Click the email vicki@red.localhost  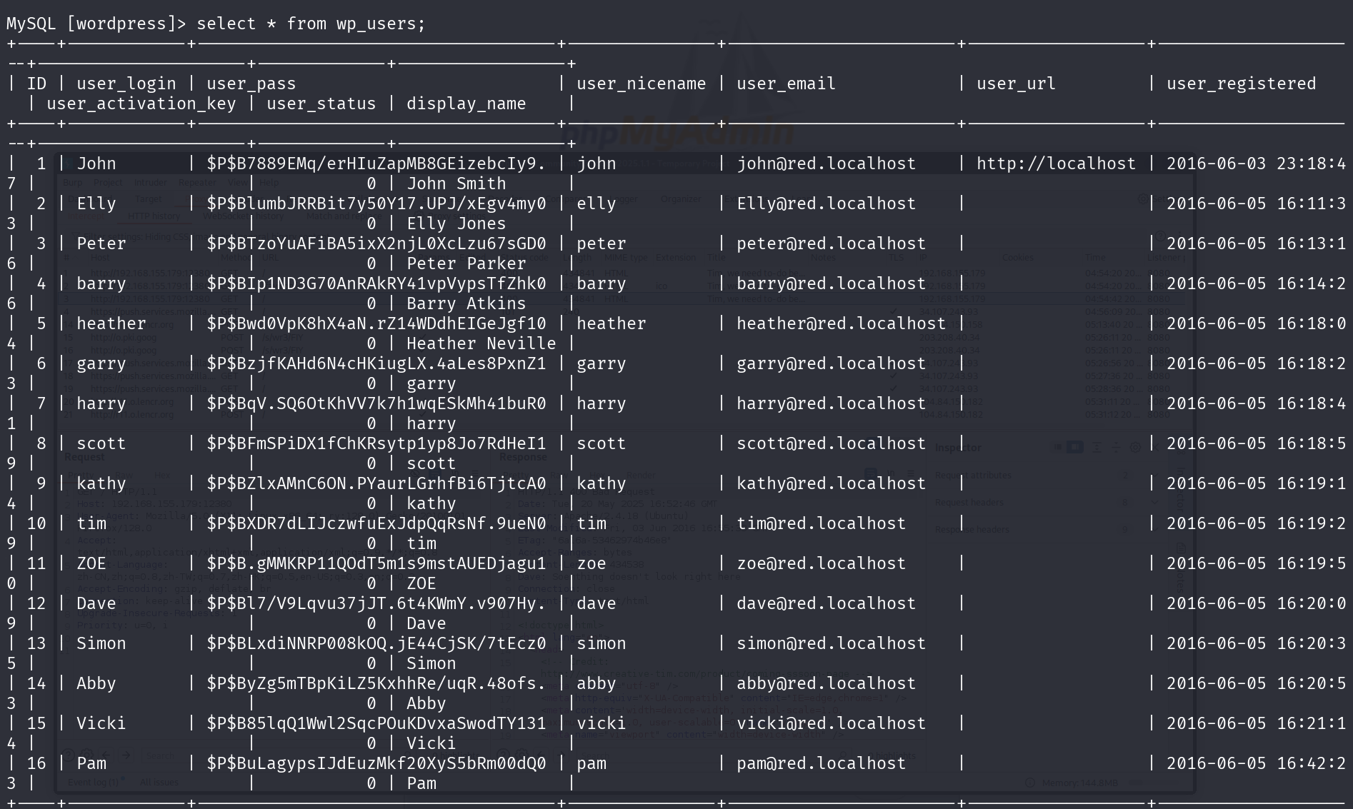(x=832, y=723)
